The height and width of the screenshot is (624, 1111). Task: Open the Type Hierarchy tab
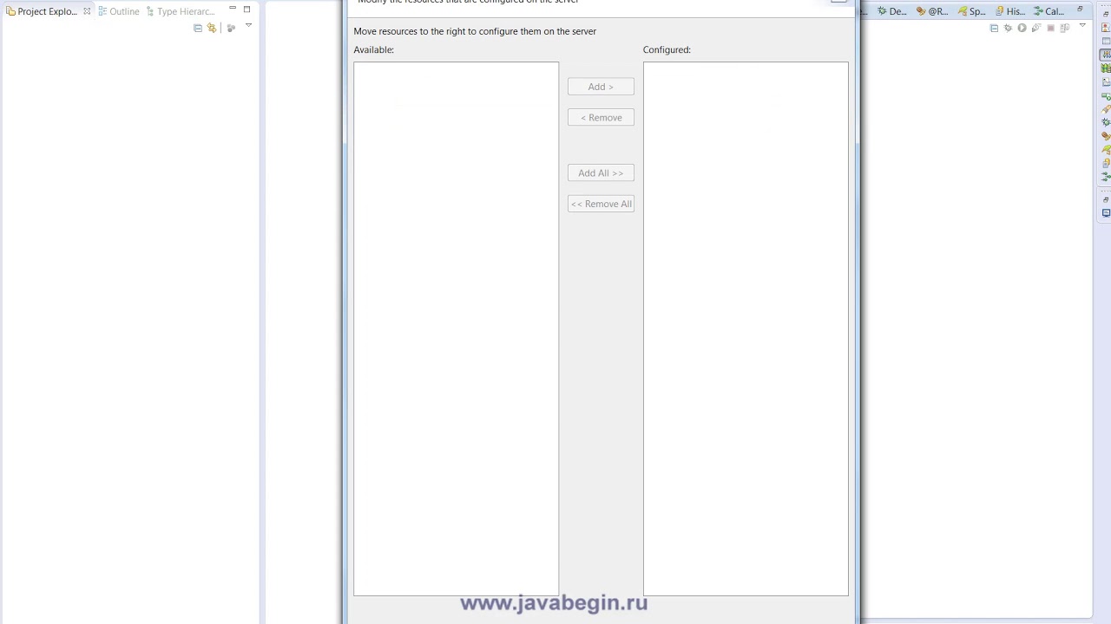[181, 11]
